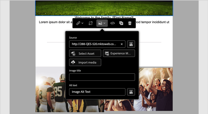The width and height of the screenshot is (208, 114).
Task: Clear the Source URL with X icon
Action: (x=122, y=44)
